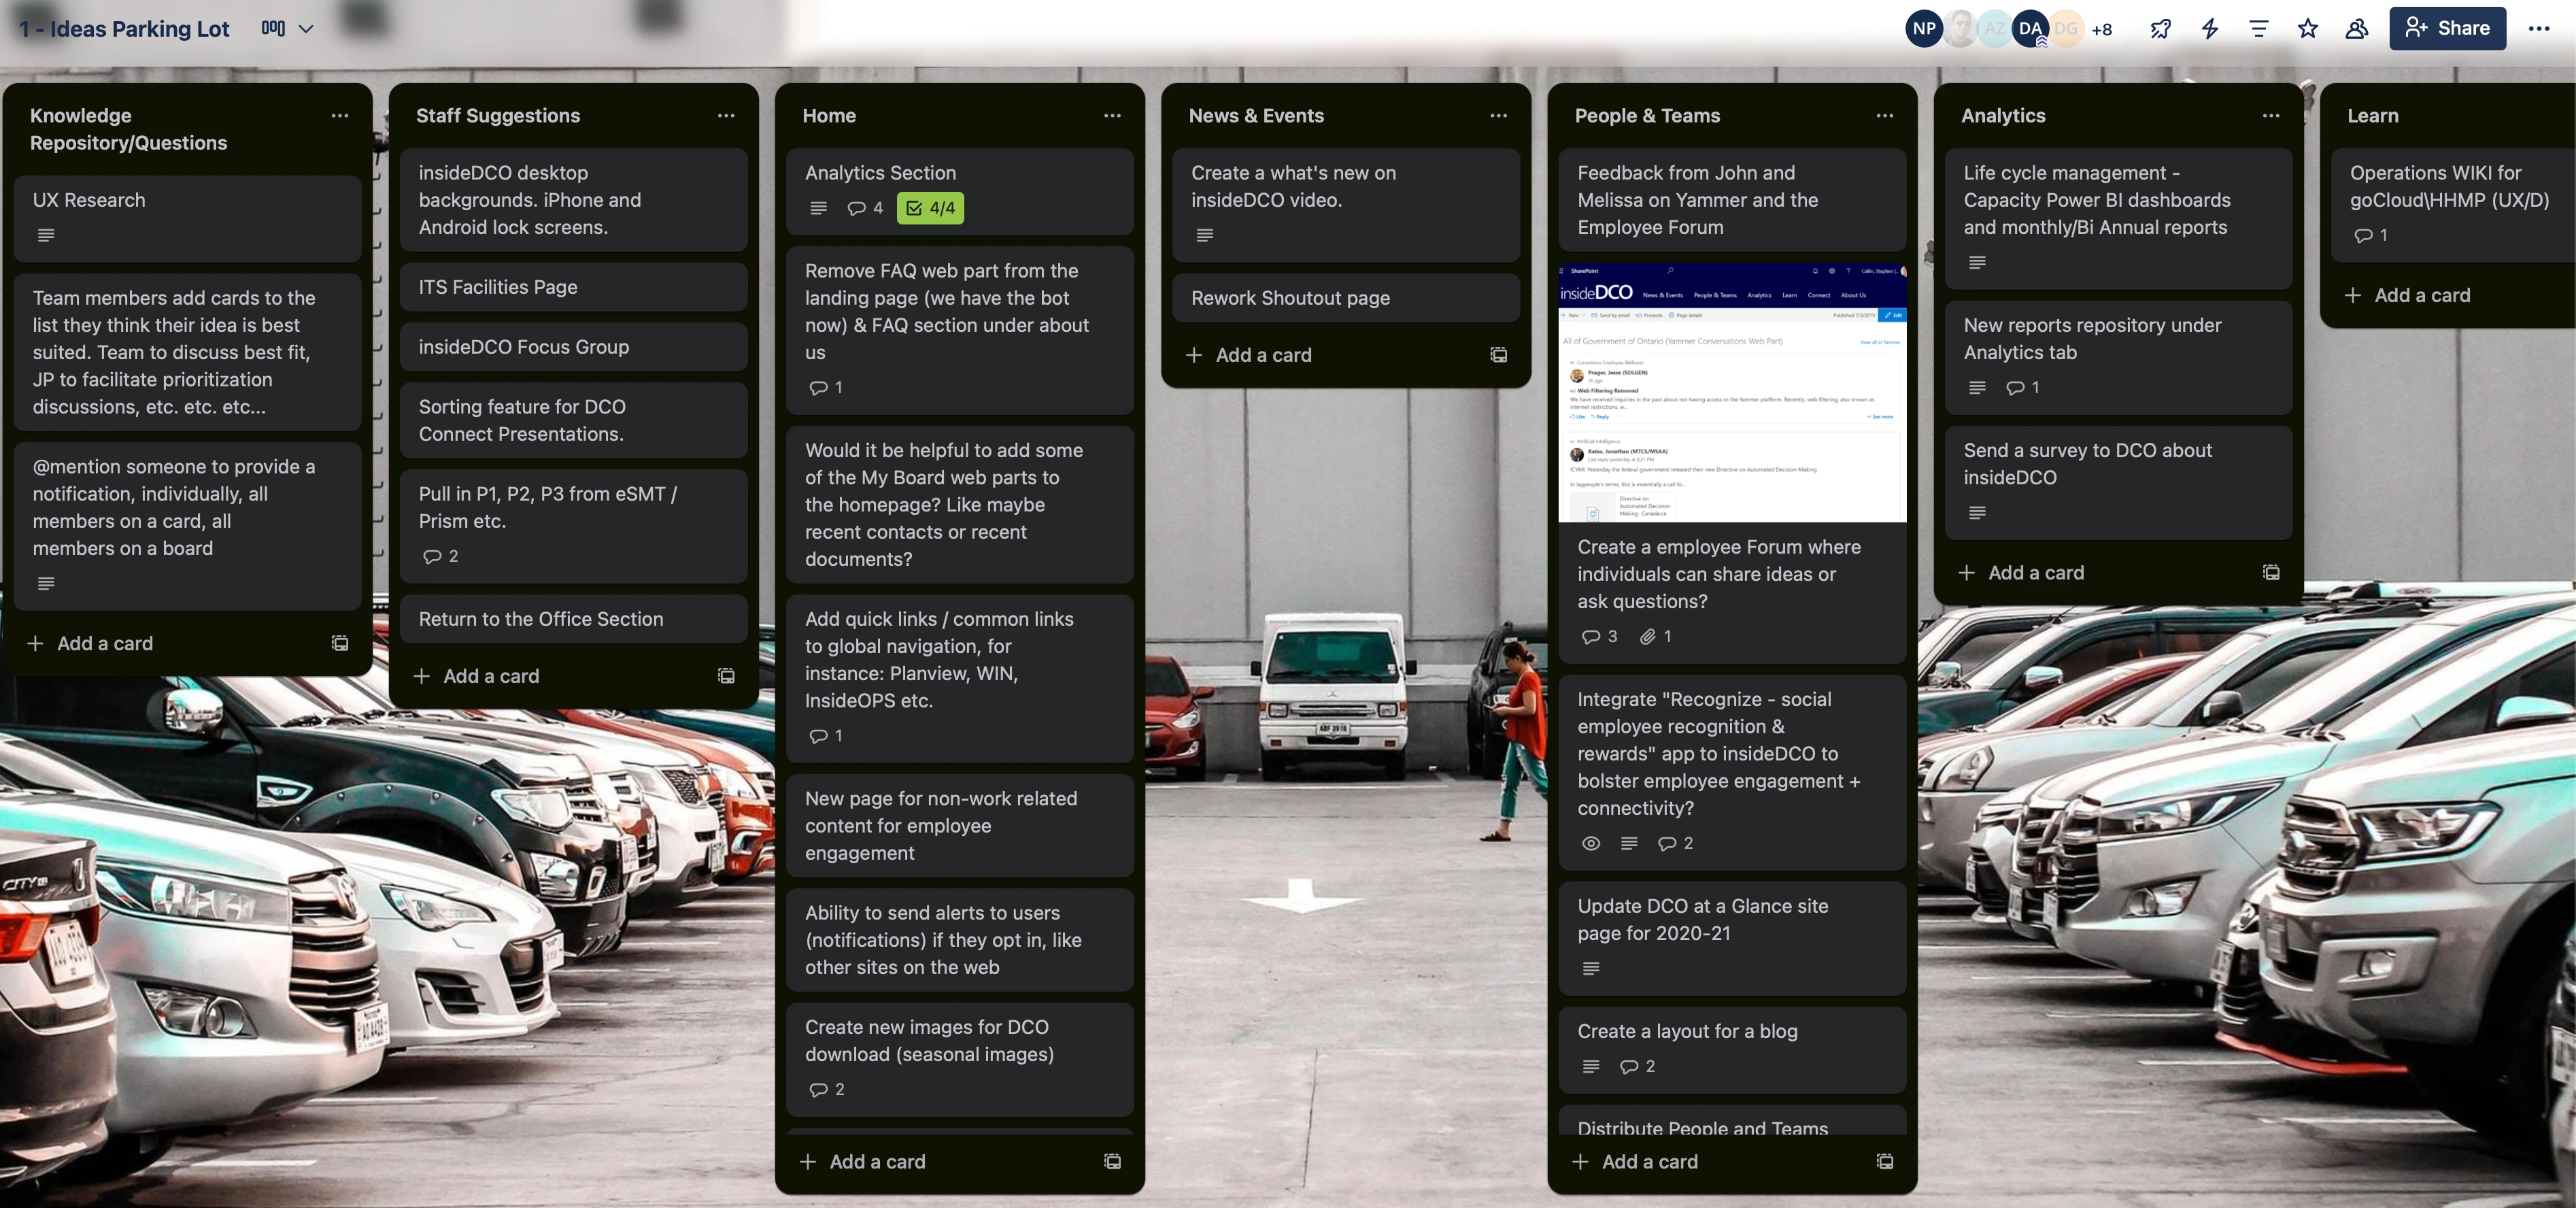The image size is (2576, 1208).
Task: Create from template icon in Home list
Action: coord(1112,1161)
